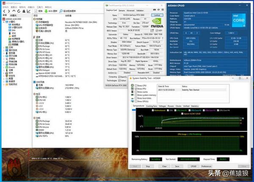Viewport: 254px width, 182px height.
Task: Click the Lookup button in GPU-Z
Action: pyautogui.click(x=157, y=15)
